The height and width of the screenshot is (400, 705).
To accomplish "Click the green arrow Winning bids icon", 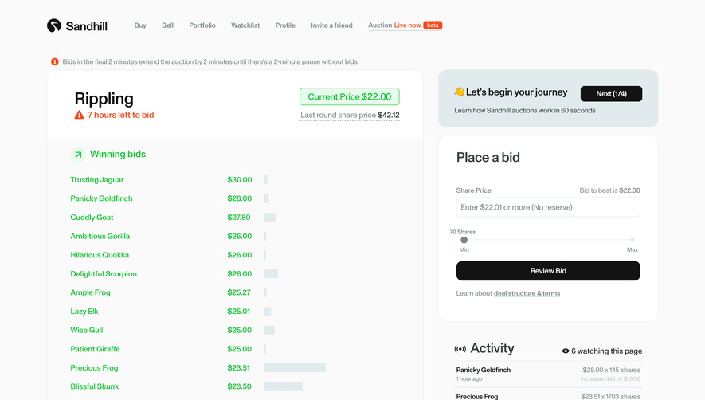I will 78,155.
